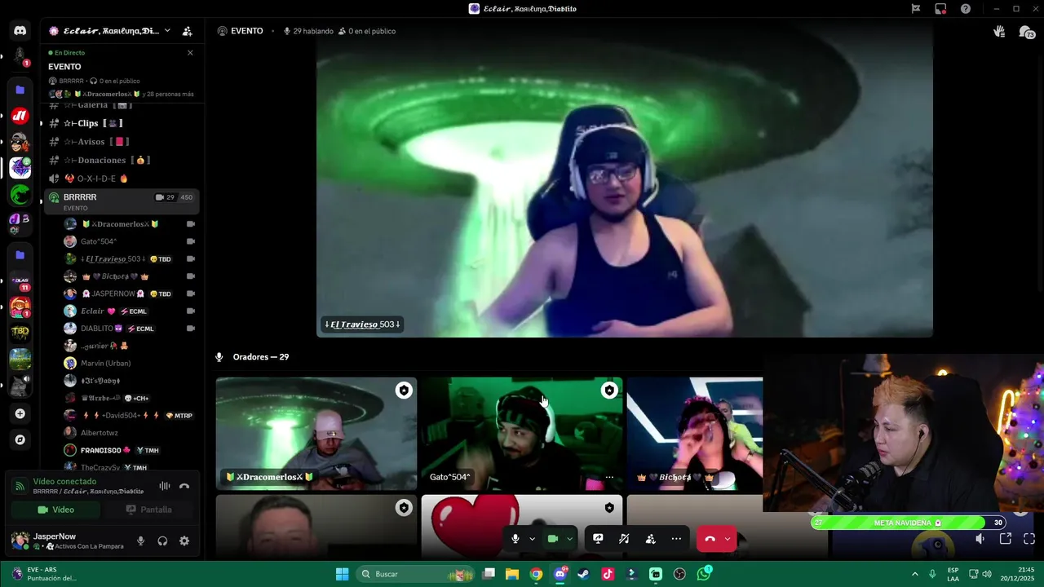Open Windows Start menu on taskbar
The image size is (1044, 587).
click(342, 574)
